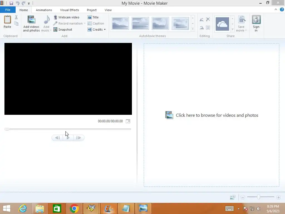Save project from quick access toolbar
This screenshot has height=214, width=285.
pyautogui.click(x=11, y=3)
